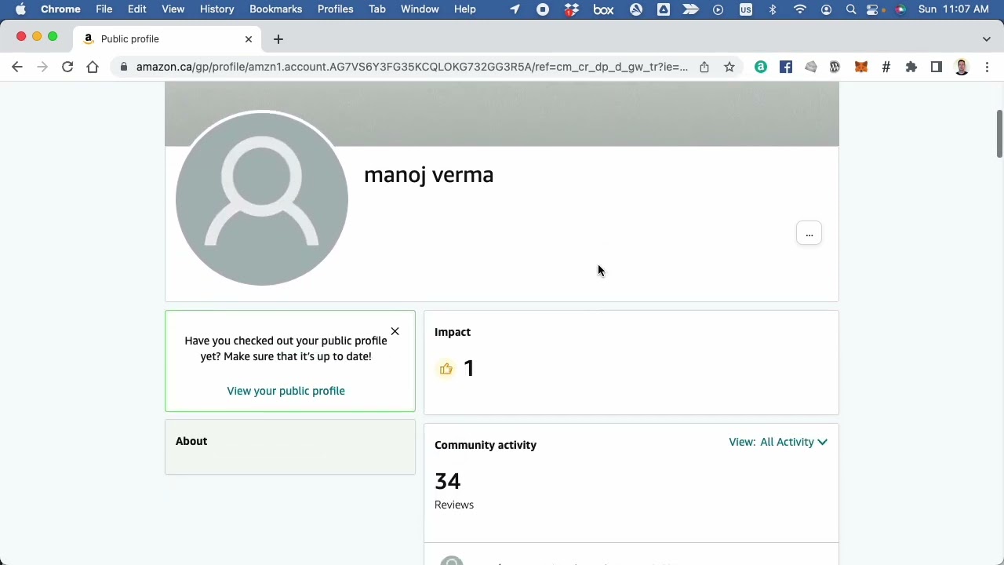1004x565 pixels.
Task: Open the date and time display
Action: click(x=953, y=9)
